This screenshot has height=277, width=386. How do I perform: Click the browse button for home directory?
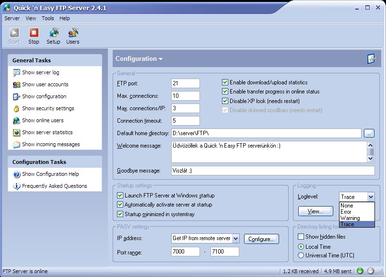tap(369, 133)
